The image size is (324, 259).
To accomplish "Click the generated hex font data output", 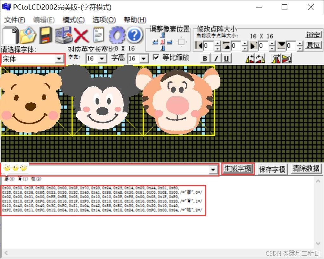I will click(103, 201).
